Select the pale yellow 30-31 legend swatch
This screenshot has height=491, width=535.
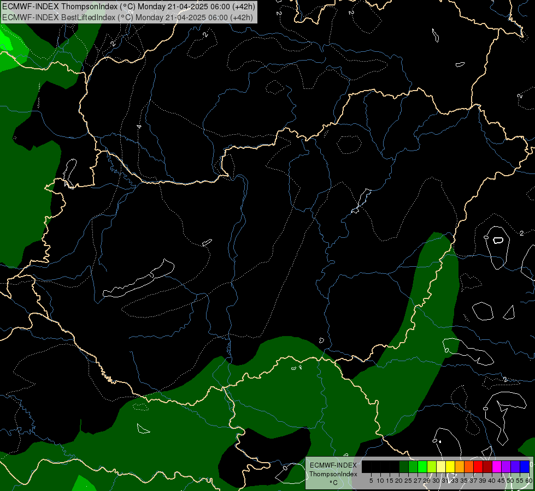coord(441,466)
